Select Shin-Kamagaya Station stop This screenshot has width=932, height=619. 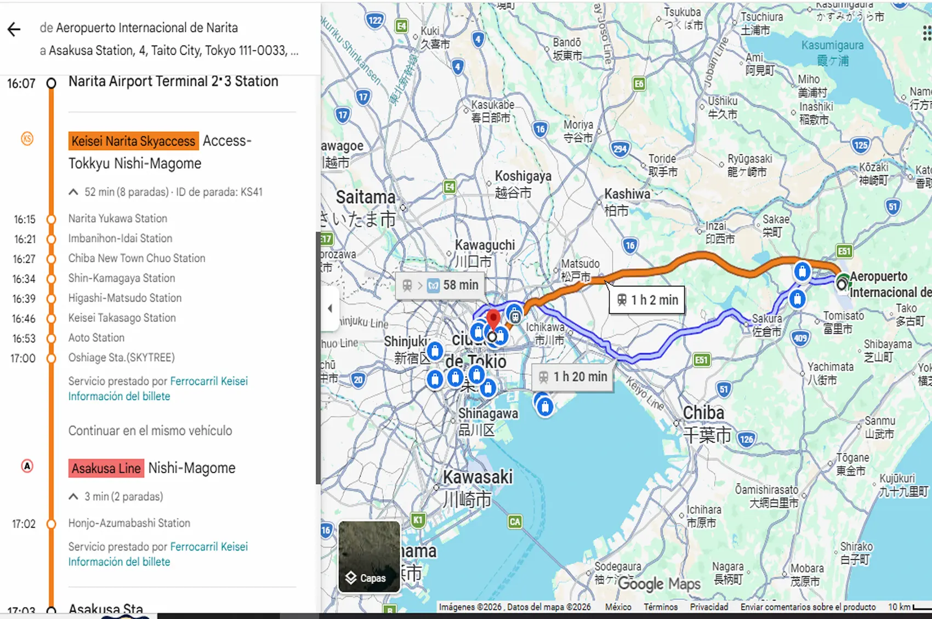tap(122, 278)
